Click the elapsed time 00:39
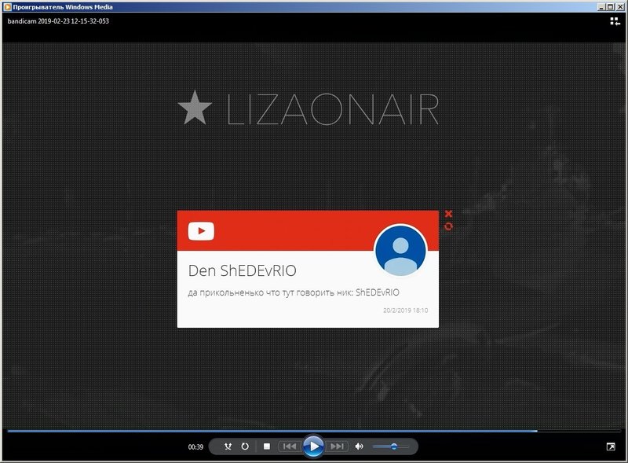The height and width of the screenshot is (463, 628). (195, 446)
